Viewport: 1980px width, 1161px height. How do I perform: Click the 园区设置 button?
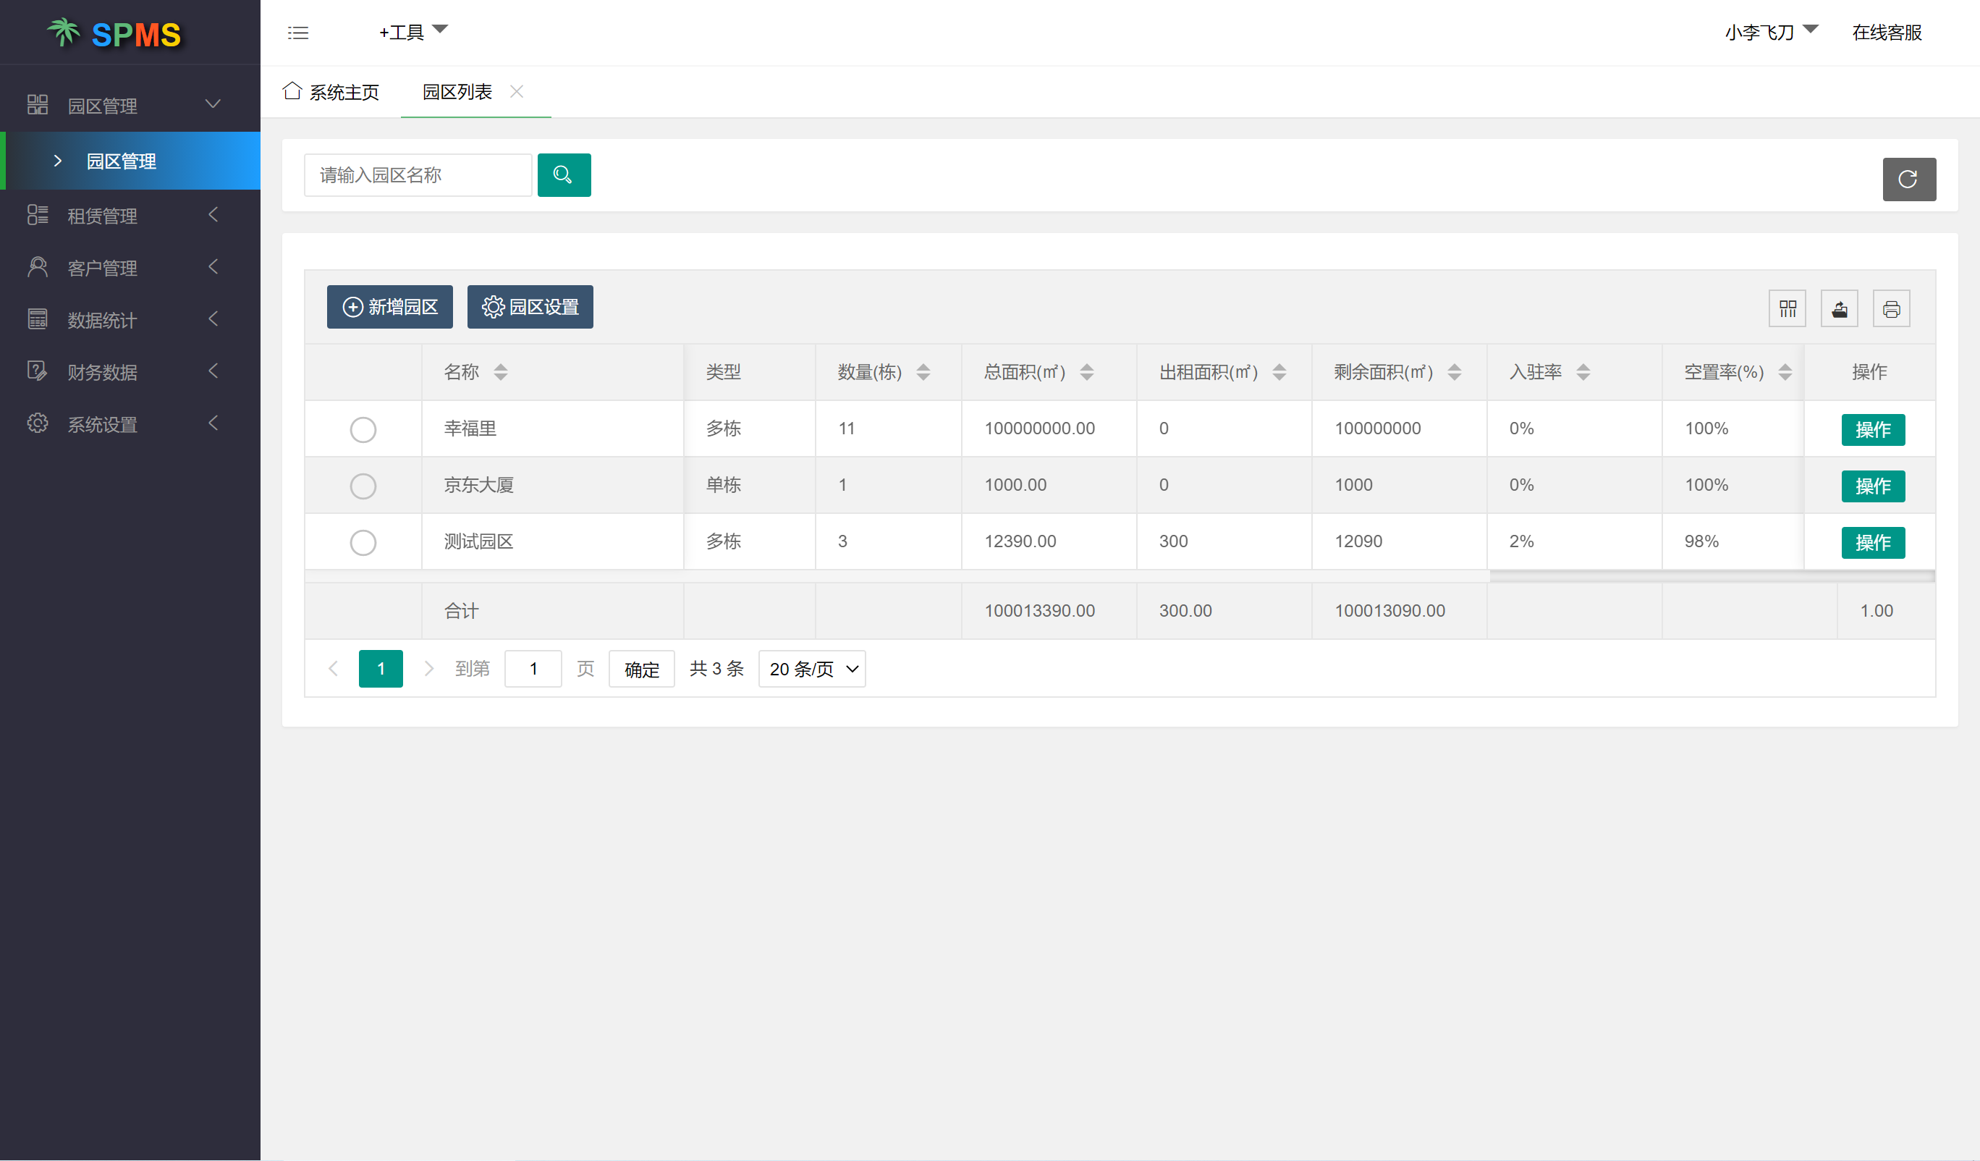pyautogui.click(x=530, y=307)
